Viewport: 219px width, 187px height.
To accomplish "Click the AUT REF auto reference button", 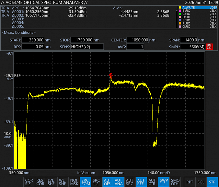I will tap(141, 182).
